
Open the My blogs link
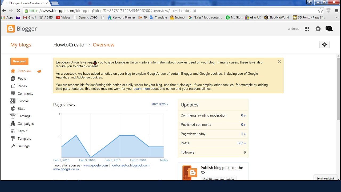click(x=21, y=45)
